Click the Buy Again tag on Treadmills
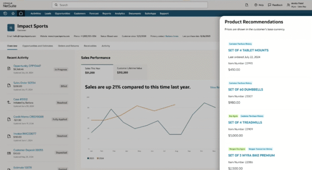The image size is (312, 170). [234, 116]
